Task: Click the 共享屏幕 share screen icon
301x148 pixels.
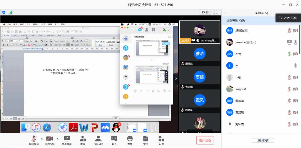Action: click(x=66, y=138)
